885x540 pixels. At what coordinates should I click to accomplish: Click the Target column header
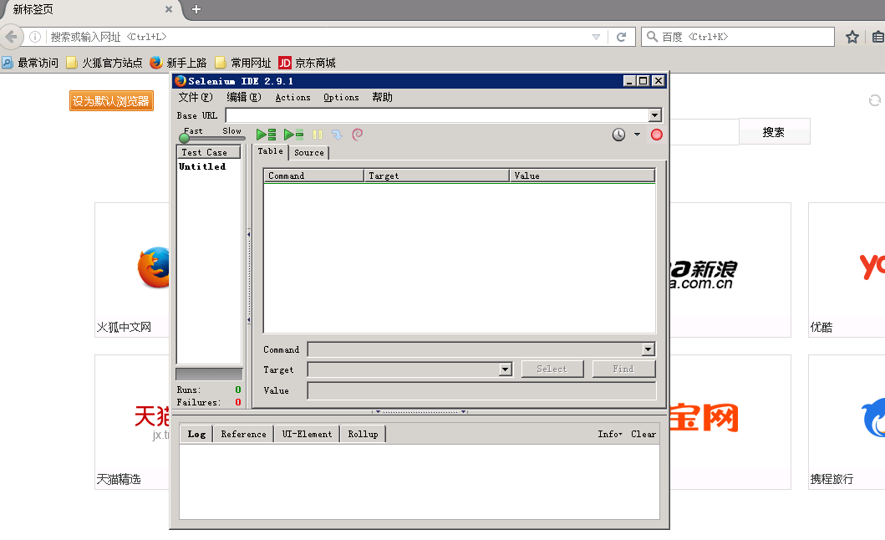click(x=437, y=176)
